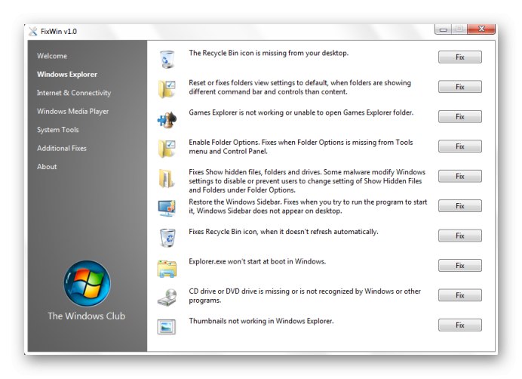Click 'Fixes Show hidden files' description
The width and height of the screenshot is (522, 379).
307,181
